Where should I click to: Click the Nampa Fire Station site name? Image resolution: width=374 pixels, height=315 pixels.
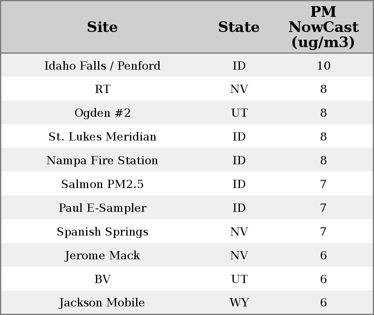click(103, 161)
